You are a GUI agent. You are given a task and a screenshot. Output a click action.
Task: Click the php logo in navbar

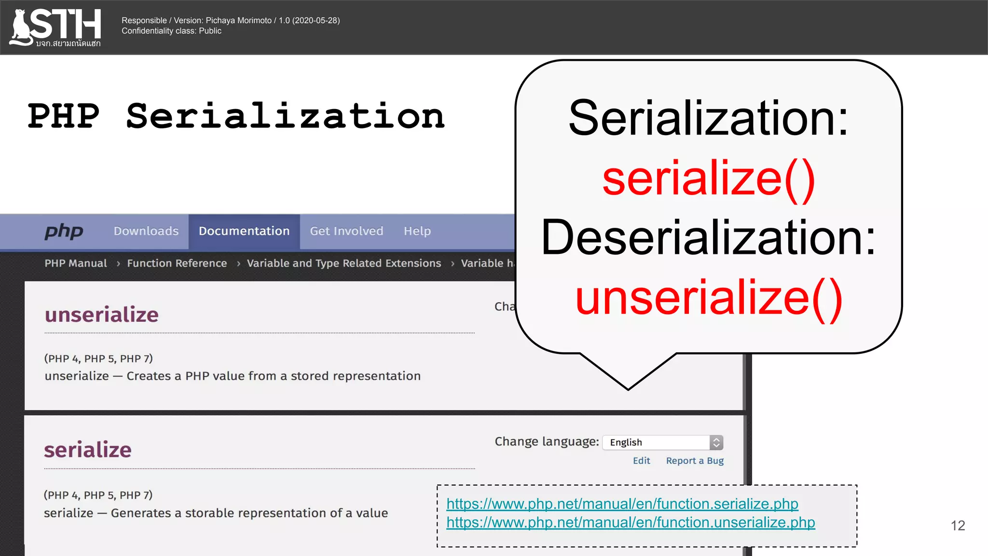64,231
